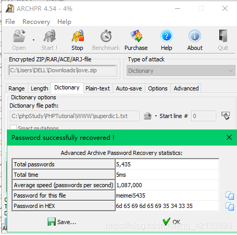
Task: Click the icon right of Start line field
Action: pos(226,115)
